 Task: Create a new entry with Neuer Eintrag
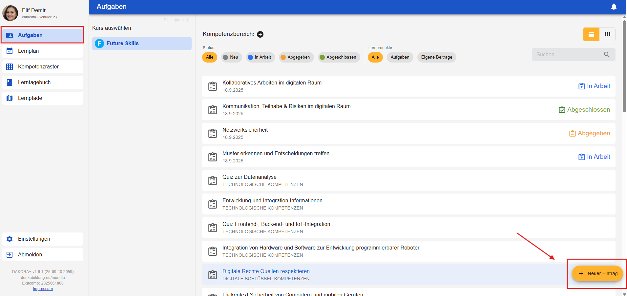(597, 273)
